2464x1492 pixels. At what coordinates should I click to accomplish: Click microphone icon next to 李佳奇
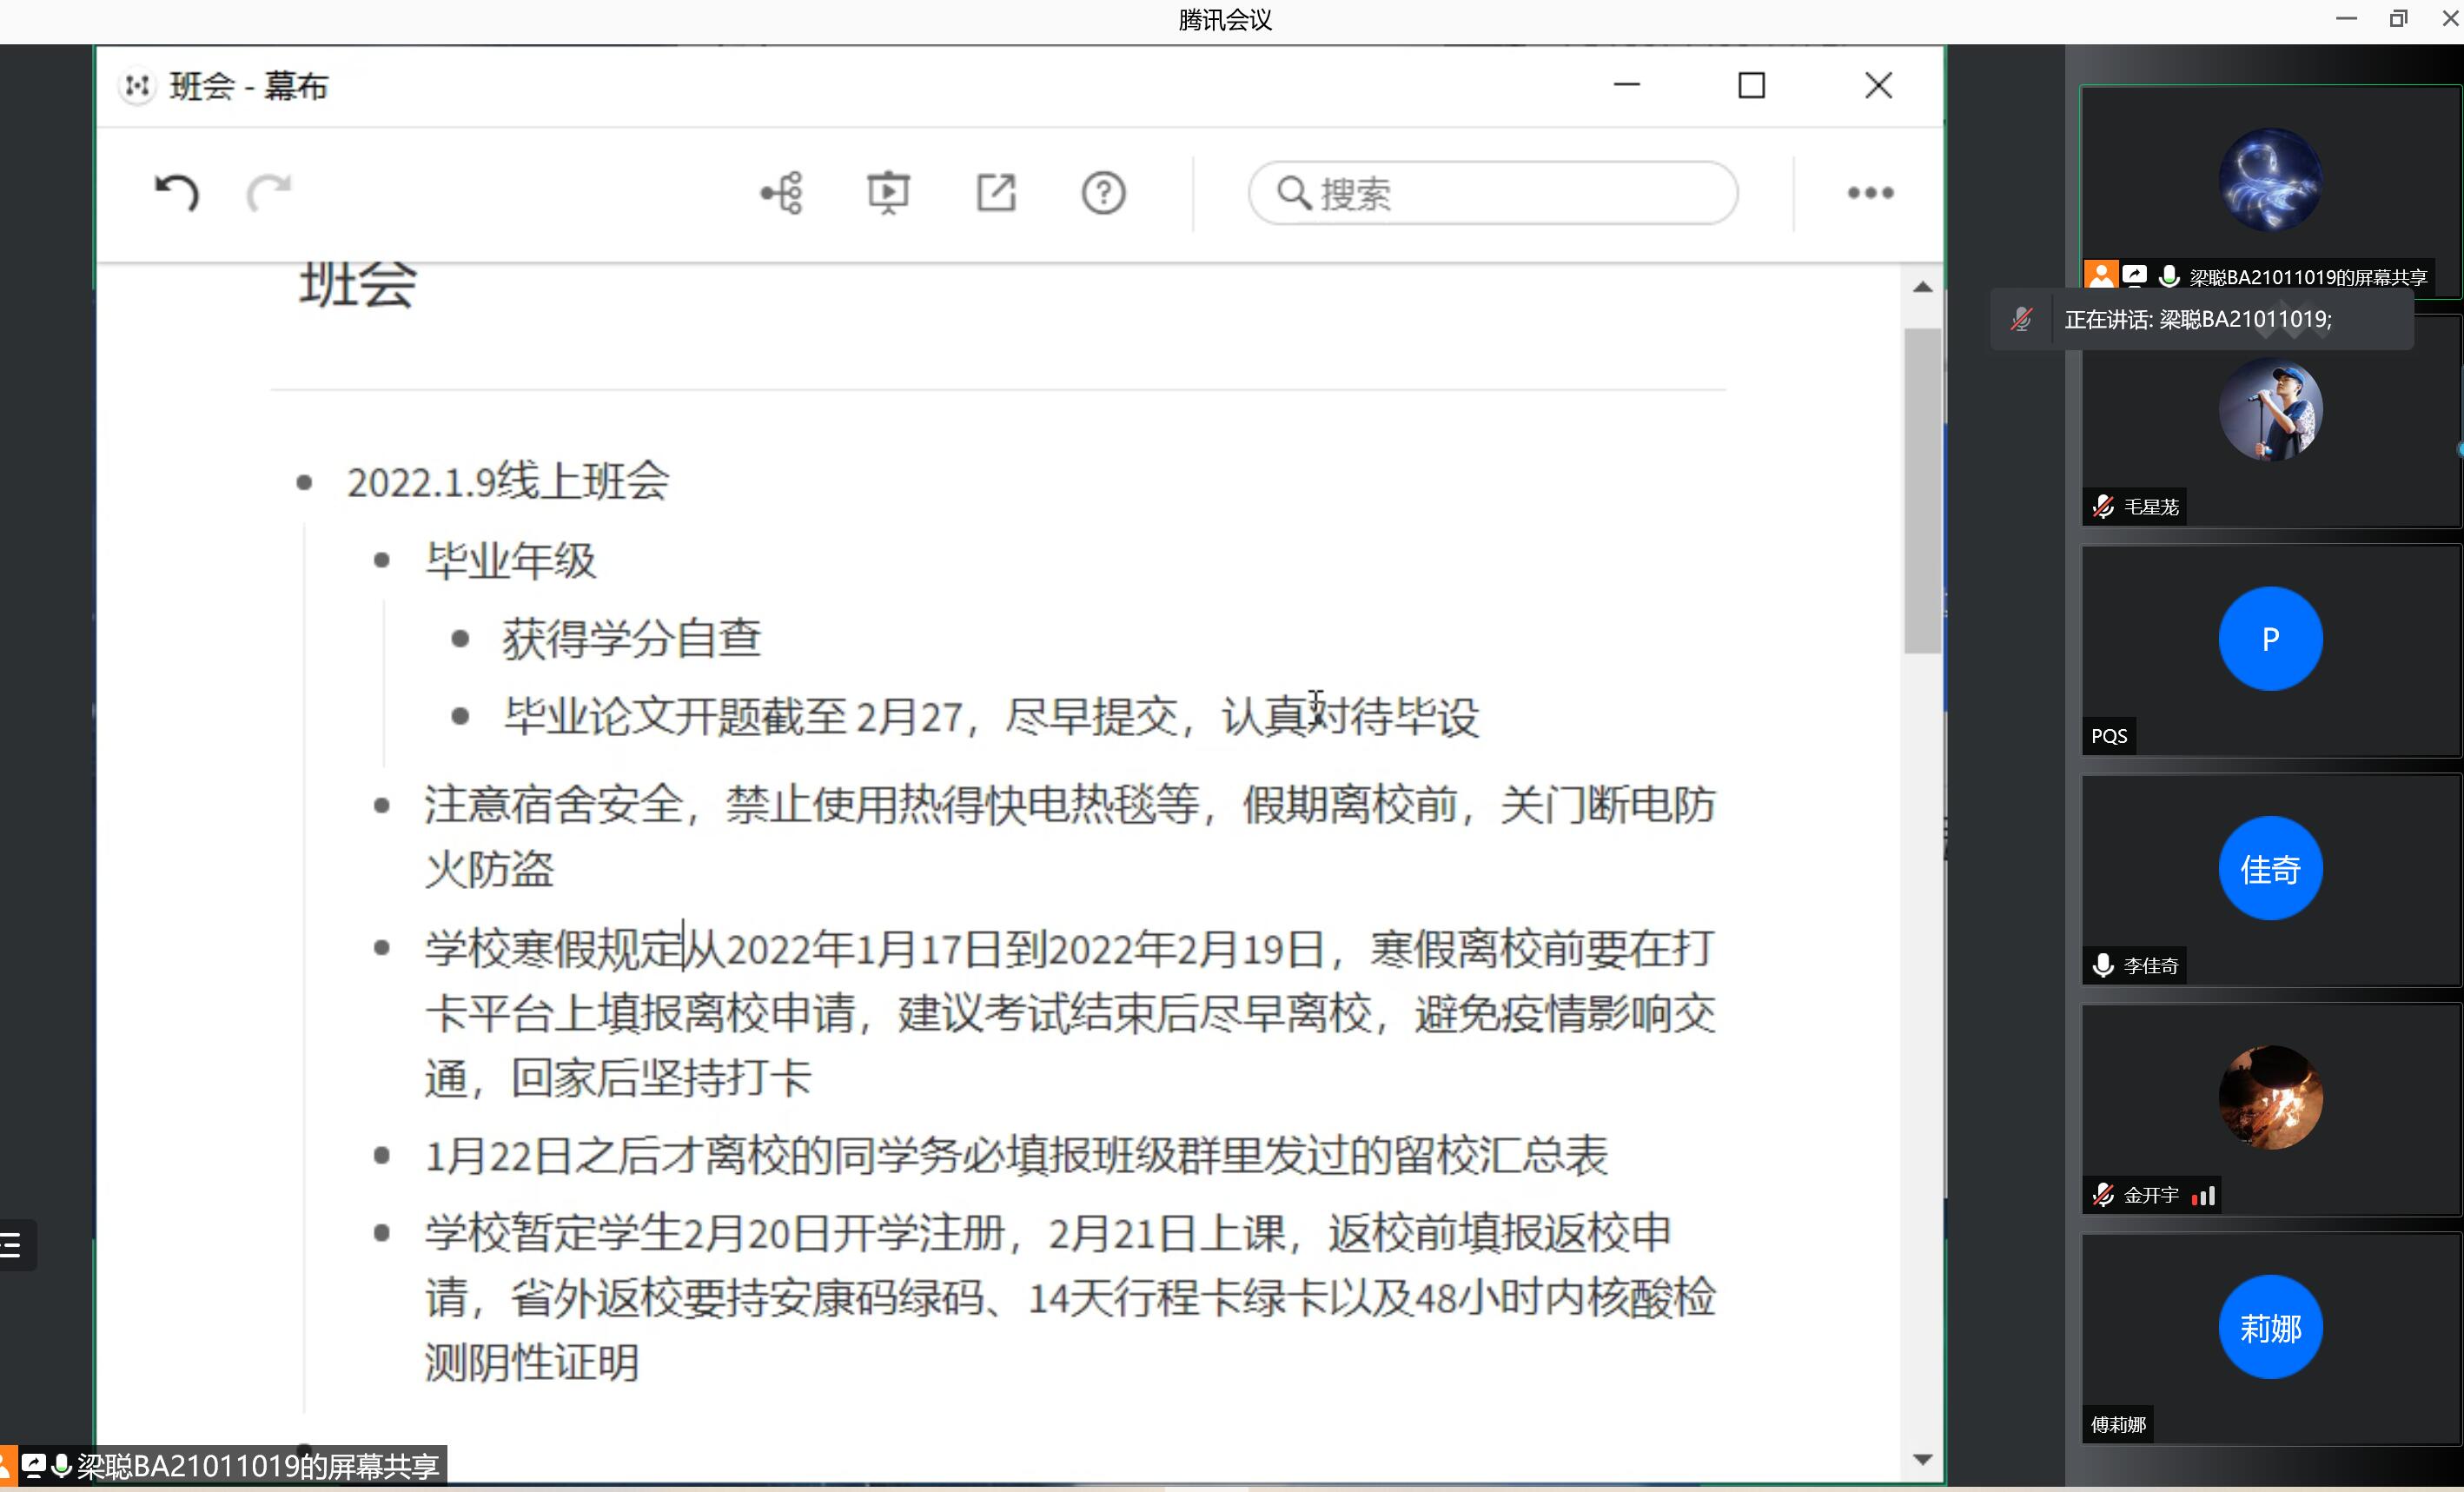click(2103, 966)
